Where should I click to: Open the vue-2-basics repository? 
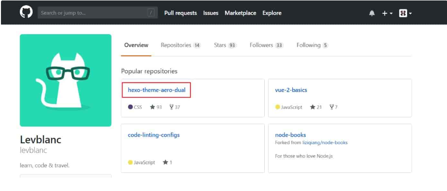click(x=291, y=90)
